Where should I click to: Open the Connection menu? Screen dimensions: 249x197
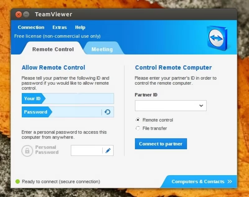coord(31,27)
